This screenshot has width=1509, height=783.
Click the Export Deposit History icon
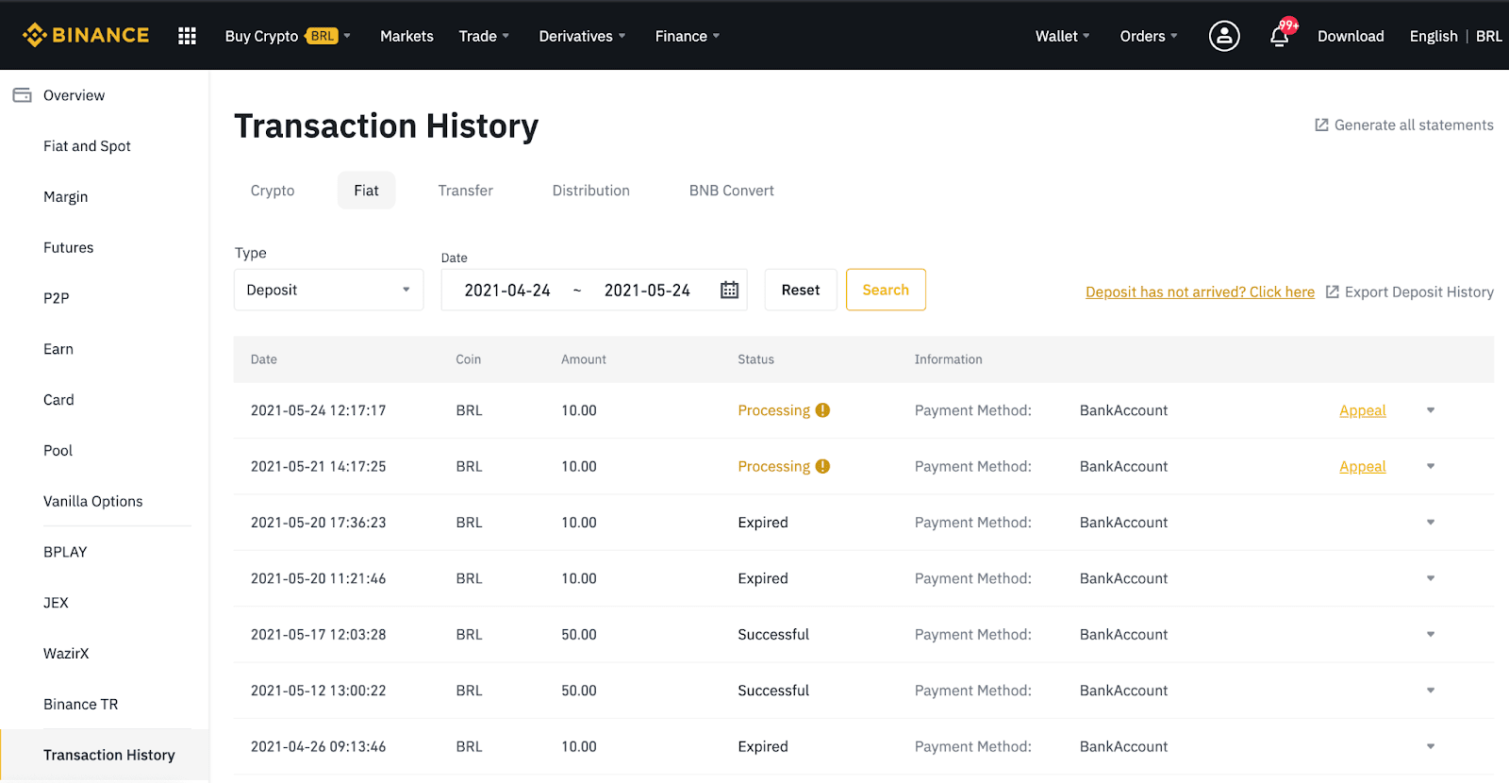coord(1332,292)
